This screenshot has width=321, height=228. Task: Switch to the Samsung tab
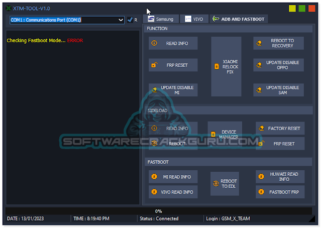point(161,19)
